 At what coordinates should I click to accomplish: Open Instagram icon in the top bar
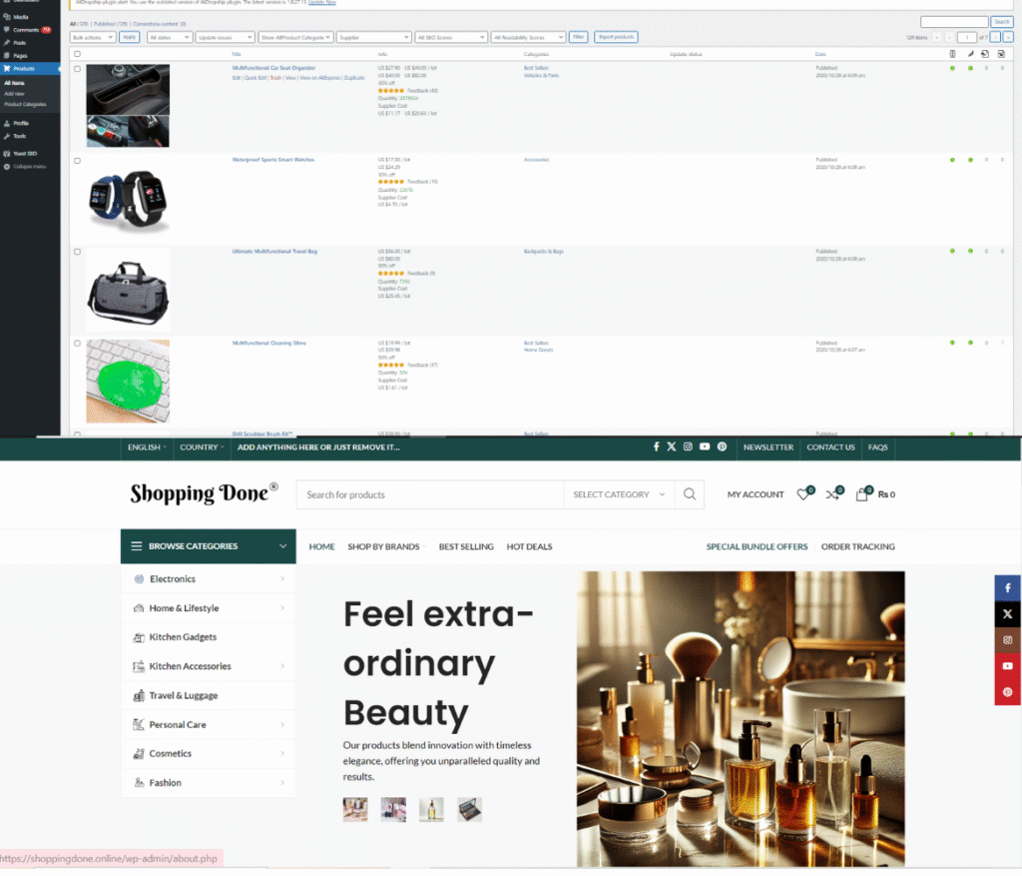coord(688,447)
